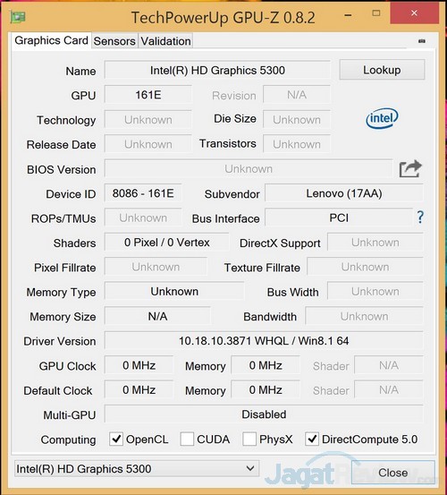Click the Device ID field 8086 - 161E
Screen dimensions: 447x495
143,193
